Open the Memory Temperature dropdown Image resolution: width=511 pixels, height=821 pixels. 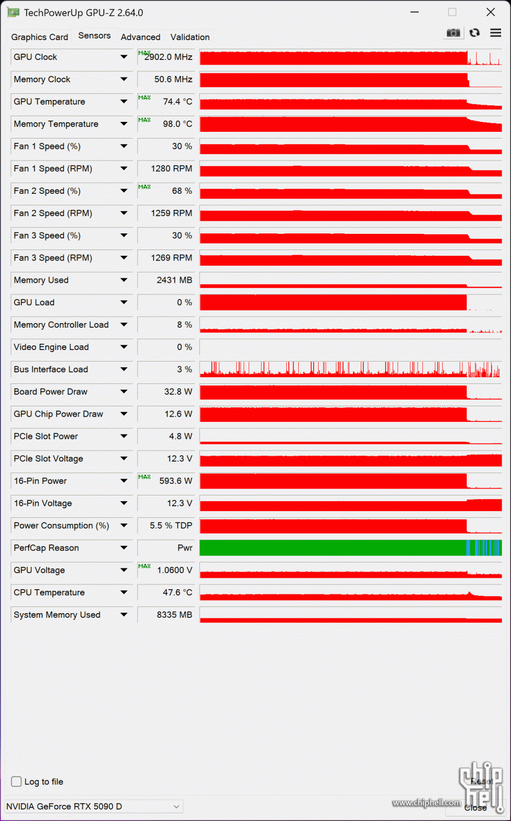click(x=124, y=124)
